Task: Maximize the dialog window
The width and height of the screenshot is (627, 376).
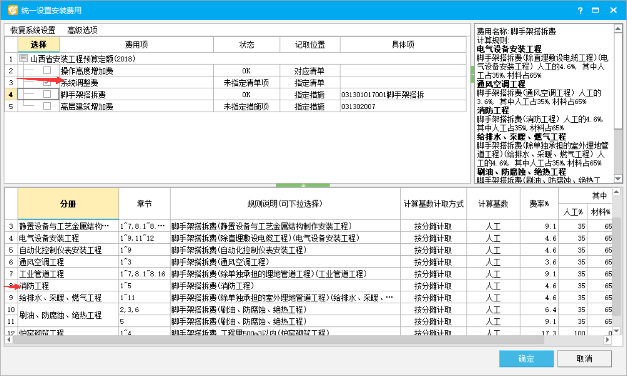Action: pos(595,11)
